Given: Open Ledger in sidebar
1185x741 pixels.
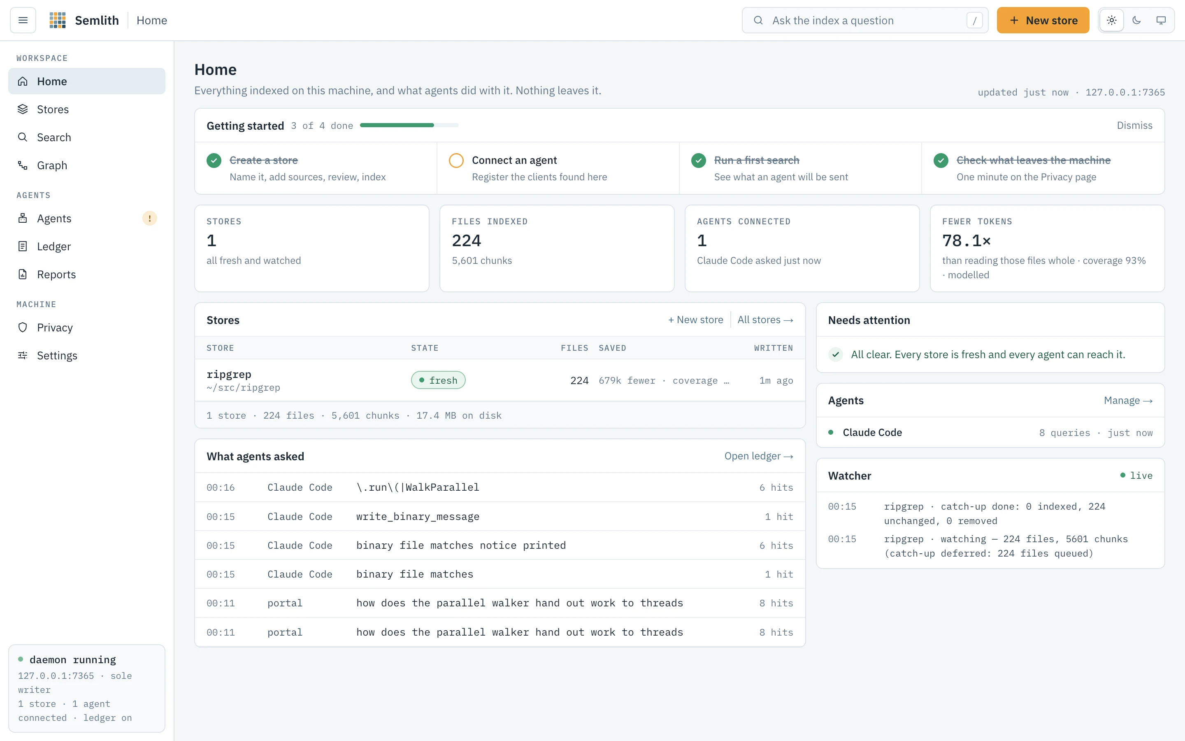Looking at the screenshot, I should 87,247.
